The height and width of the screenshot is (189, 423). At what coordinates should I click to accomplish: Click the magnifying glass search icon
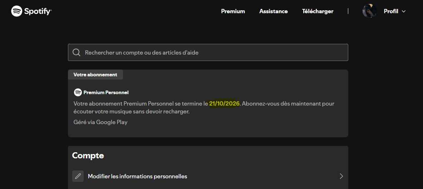(x=76, y=52)
